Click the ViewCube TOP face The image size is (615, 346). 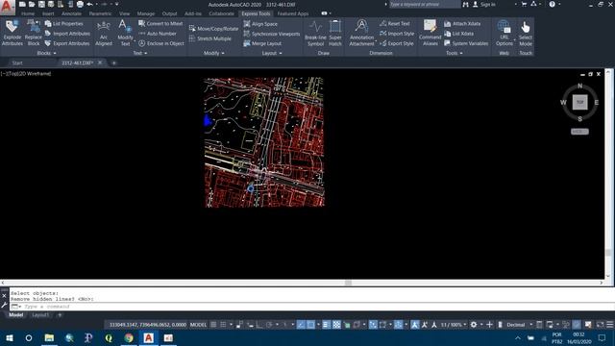[x=579, y=102]
